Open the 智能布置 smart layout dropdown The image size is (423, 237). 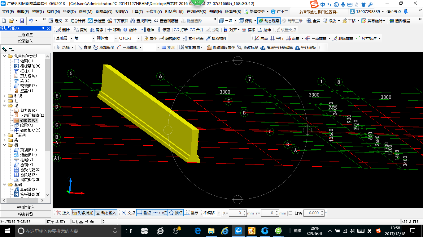202,47
